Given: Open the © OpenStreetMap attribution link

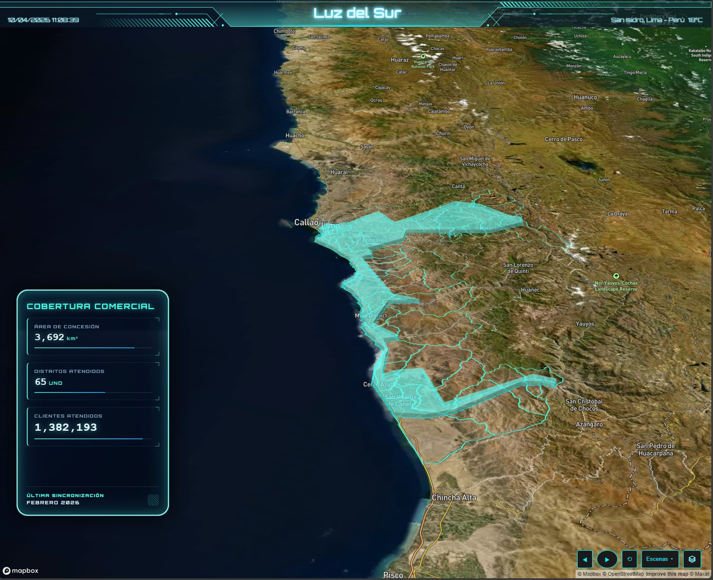Looking at the screenshot, I should click(623, 574).
